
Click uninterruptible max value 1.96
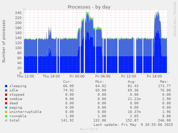(167, 112)
